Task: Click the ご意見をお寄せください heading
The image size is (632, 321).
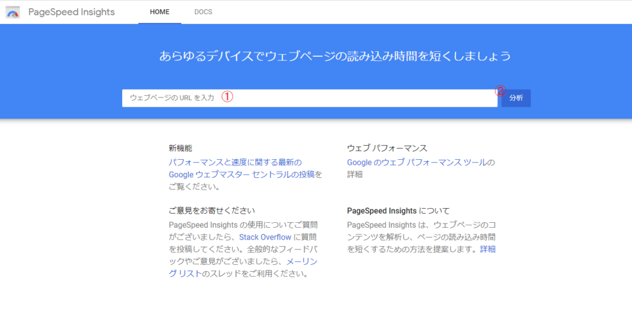Action: pos(212,211)
